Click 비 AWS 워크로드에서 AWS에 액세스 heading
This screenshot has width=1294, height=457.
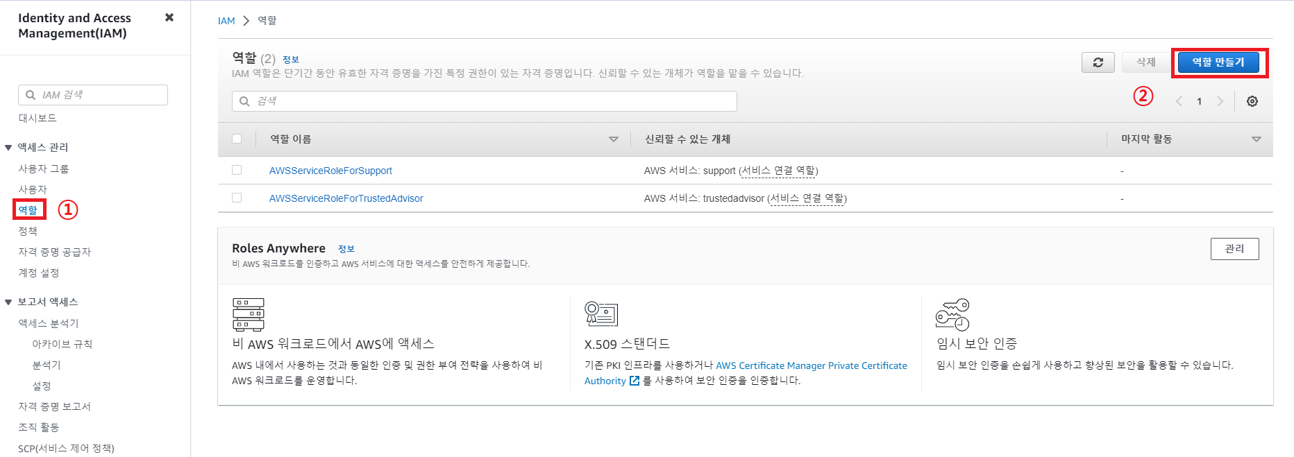333,344
